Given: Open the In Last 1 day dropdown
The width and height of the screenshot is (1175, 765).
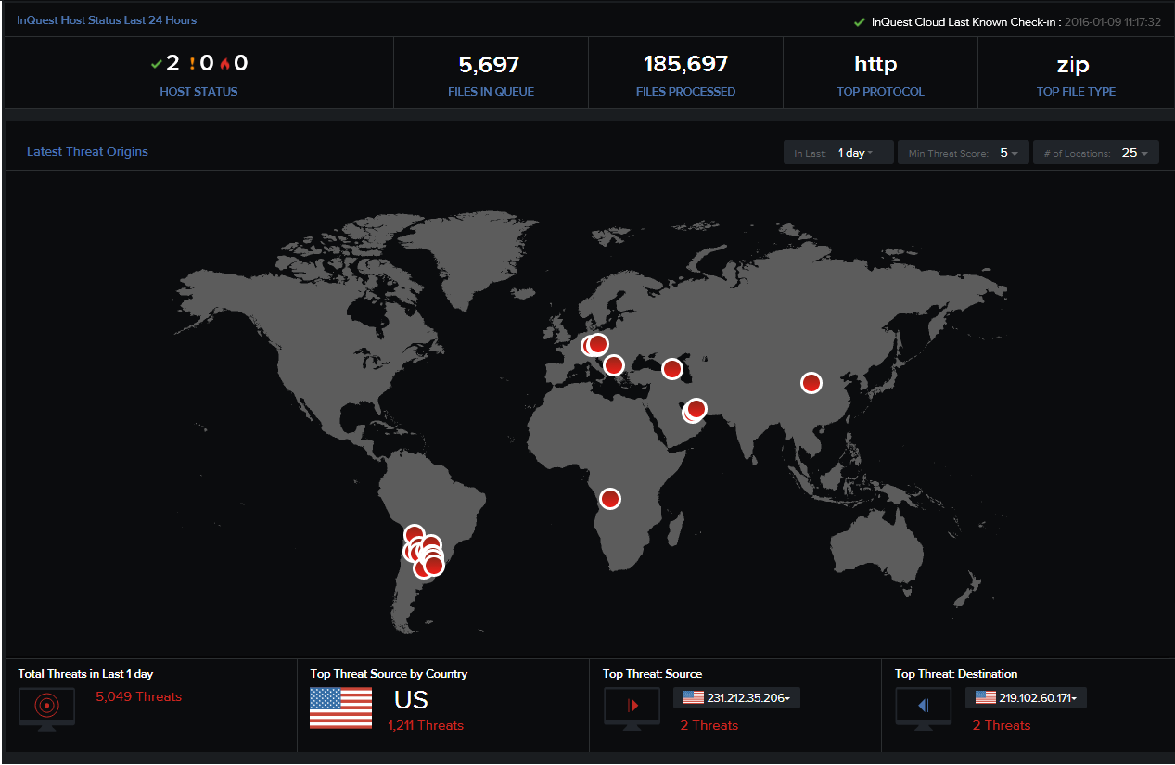Looking at the screenshot, I should coord(838,153).
